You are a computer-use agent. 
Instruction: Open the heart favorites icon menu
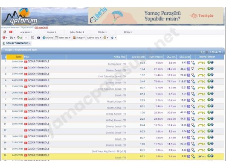[5, 38]
